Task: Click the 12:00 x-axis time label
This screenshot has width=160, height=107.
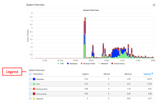Action: point(122,60)
